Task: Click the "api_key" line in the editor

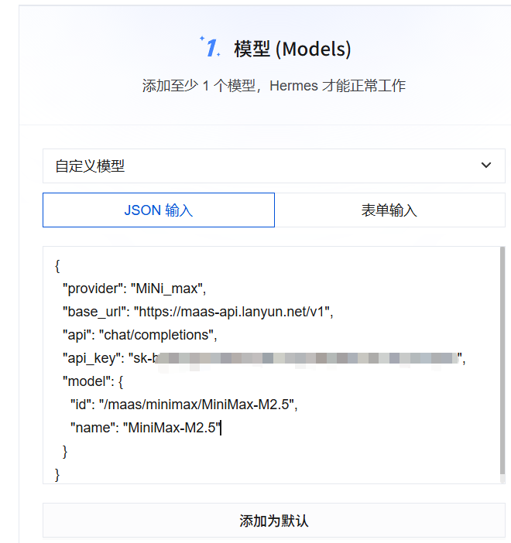Action: tap(264, 358)
